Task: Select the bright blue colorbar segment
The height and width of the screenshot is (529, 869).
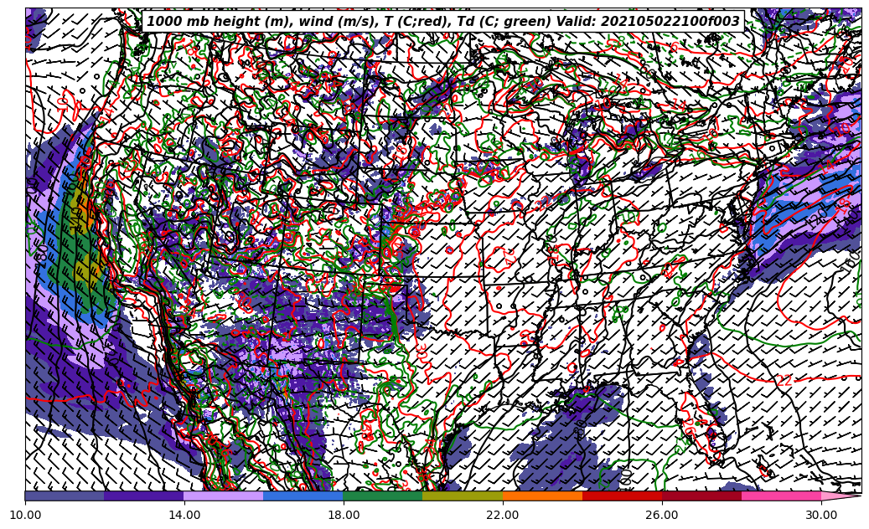Action: click(x=303, y=496)
